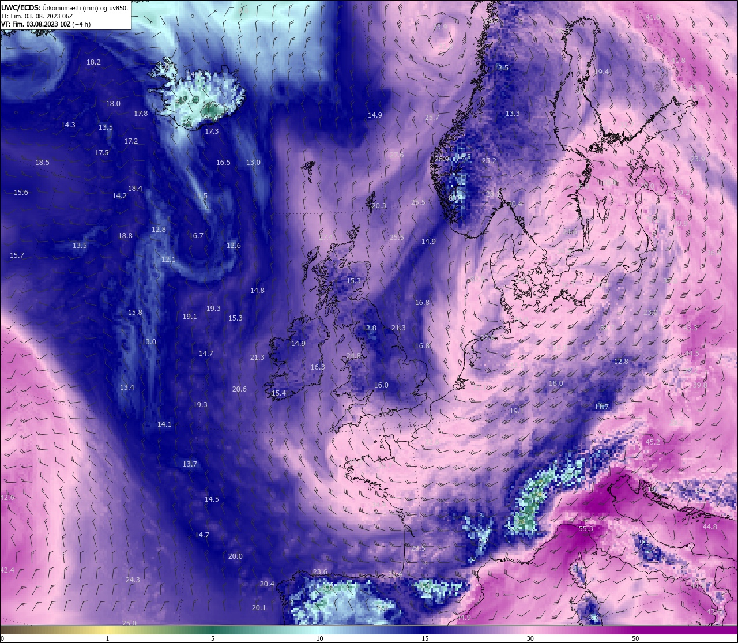Click the 18.2 value northwest of Iceland

(93, 62)
